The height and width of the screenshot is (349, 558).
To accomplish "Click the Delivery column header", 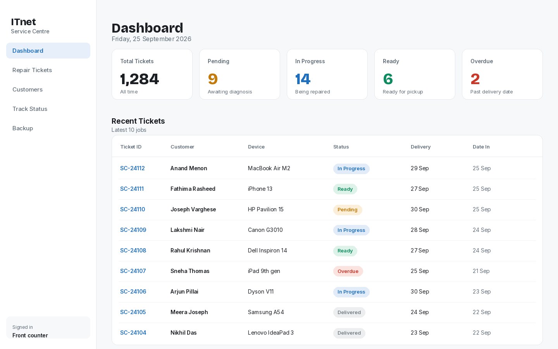I will coord(420,147).
